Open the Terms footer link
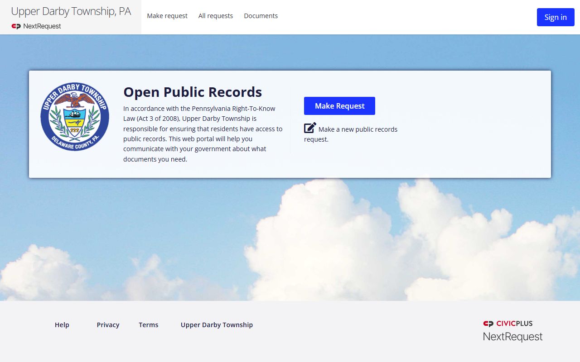 149,325
